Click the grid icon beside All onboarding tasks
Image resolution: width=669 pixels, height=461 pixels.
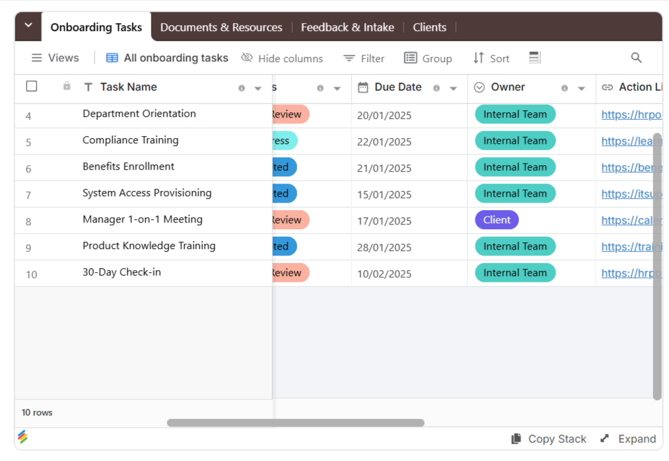click(x=112, y=57)
